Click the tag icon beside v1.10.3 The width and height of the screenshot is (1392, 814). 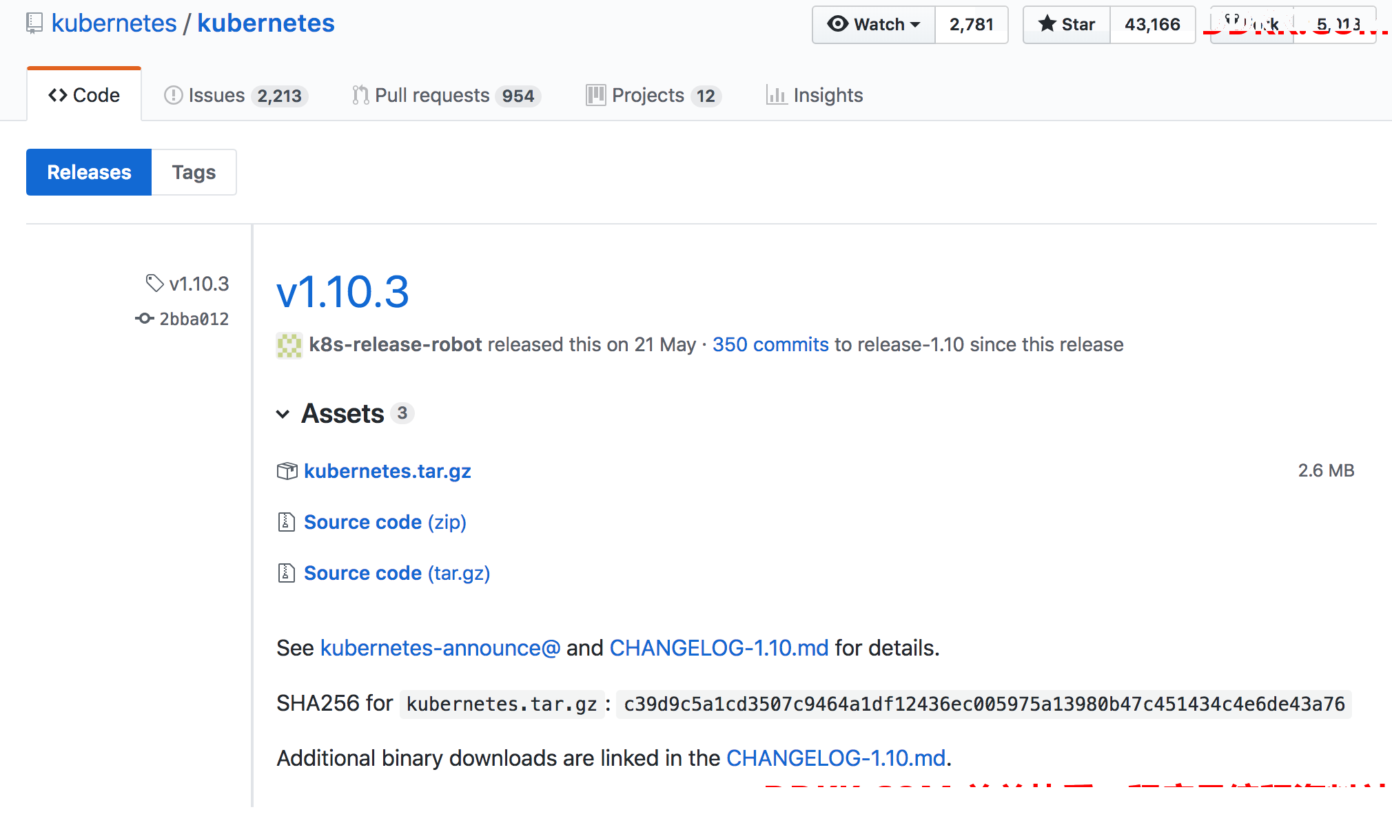(154, 283)
